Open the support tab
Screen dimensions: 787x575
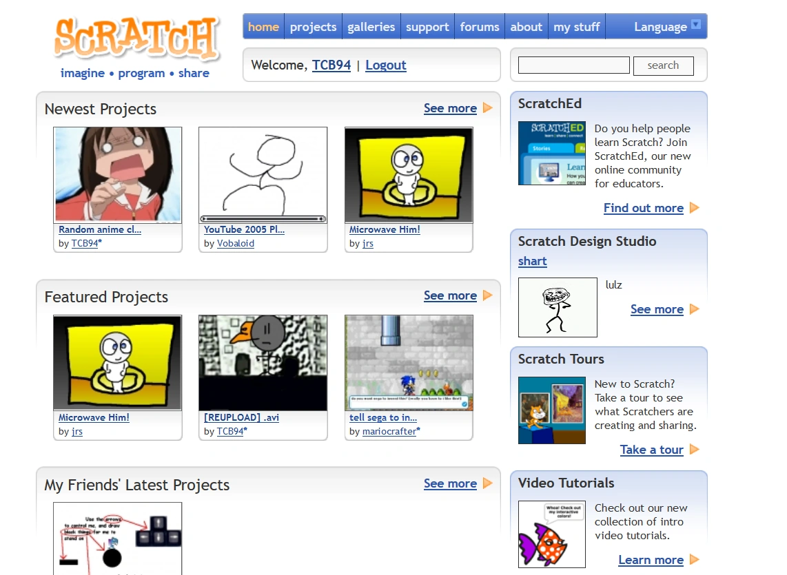click(x=428, y=27)
